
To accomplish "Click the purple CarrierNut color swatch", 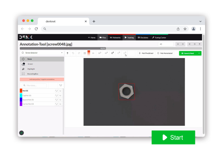I will 21,104.
